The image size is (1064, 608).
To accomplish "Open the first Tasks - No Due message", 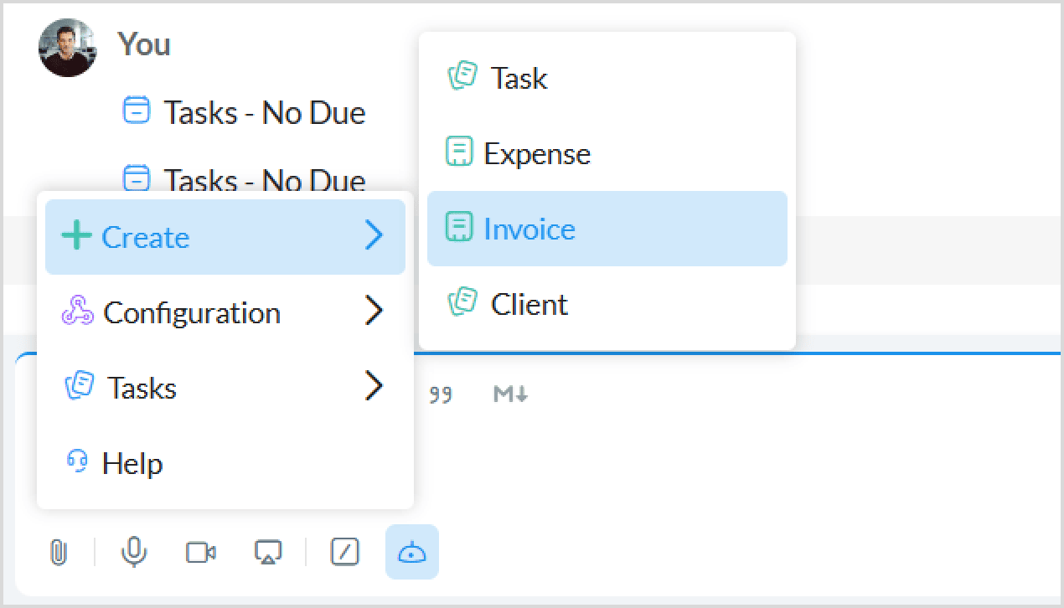I will click(x=264, y=112).
